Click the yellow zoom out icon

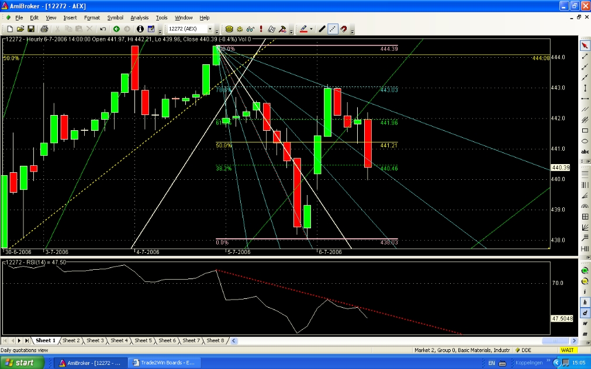[x=585, y=281]
